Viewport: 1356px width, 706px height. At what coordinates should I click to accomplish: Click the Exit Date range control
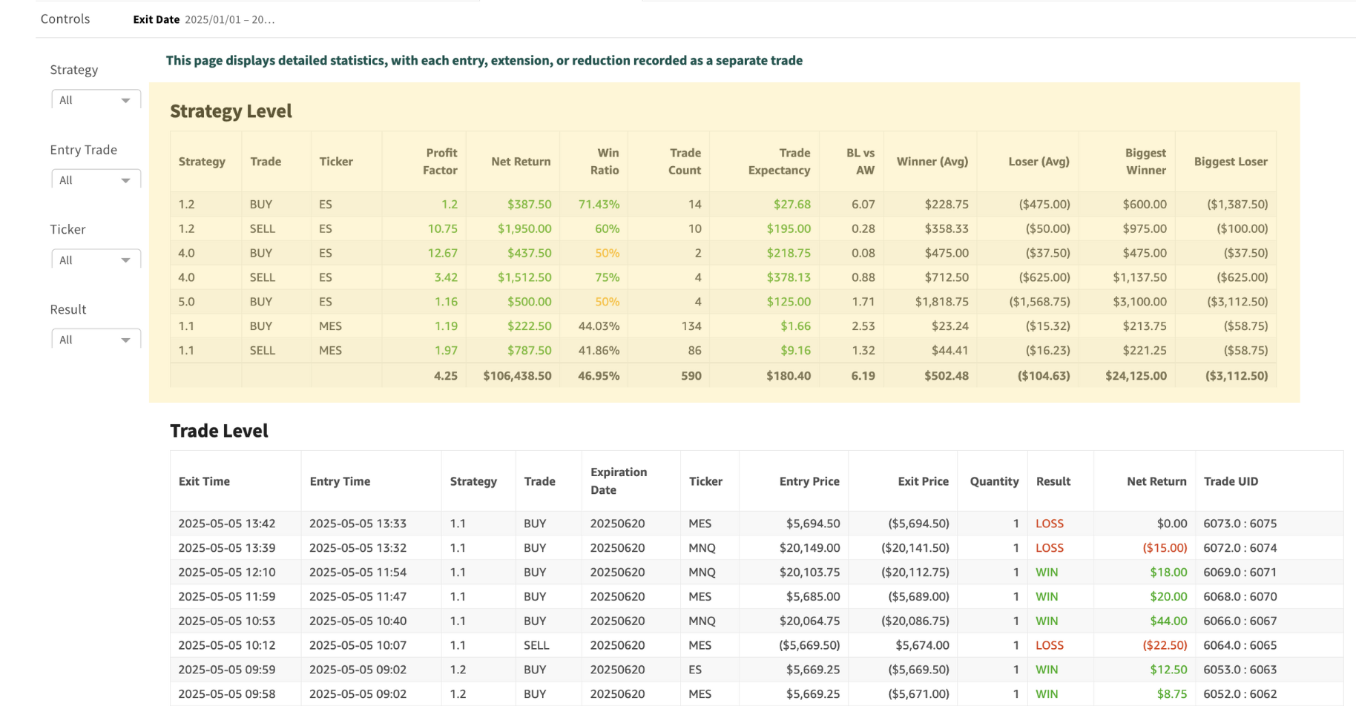(204, 20)
